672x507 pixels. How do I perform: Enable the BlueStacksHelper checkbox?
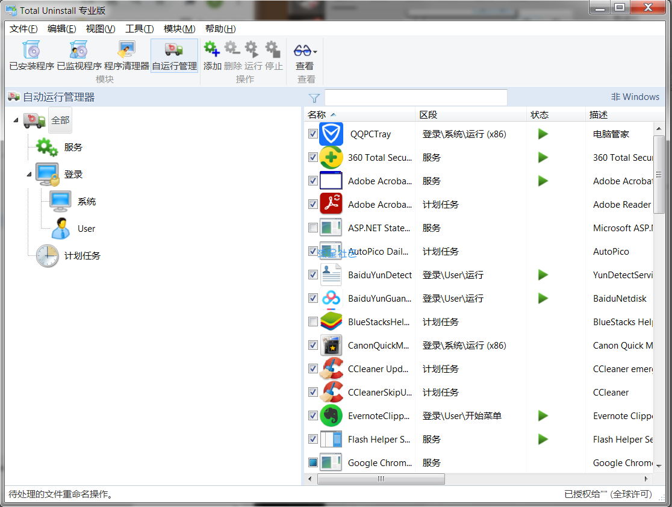[x=313, y=322]
